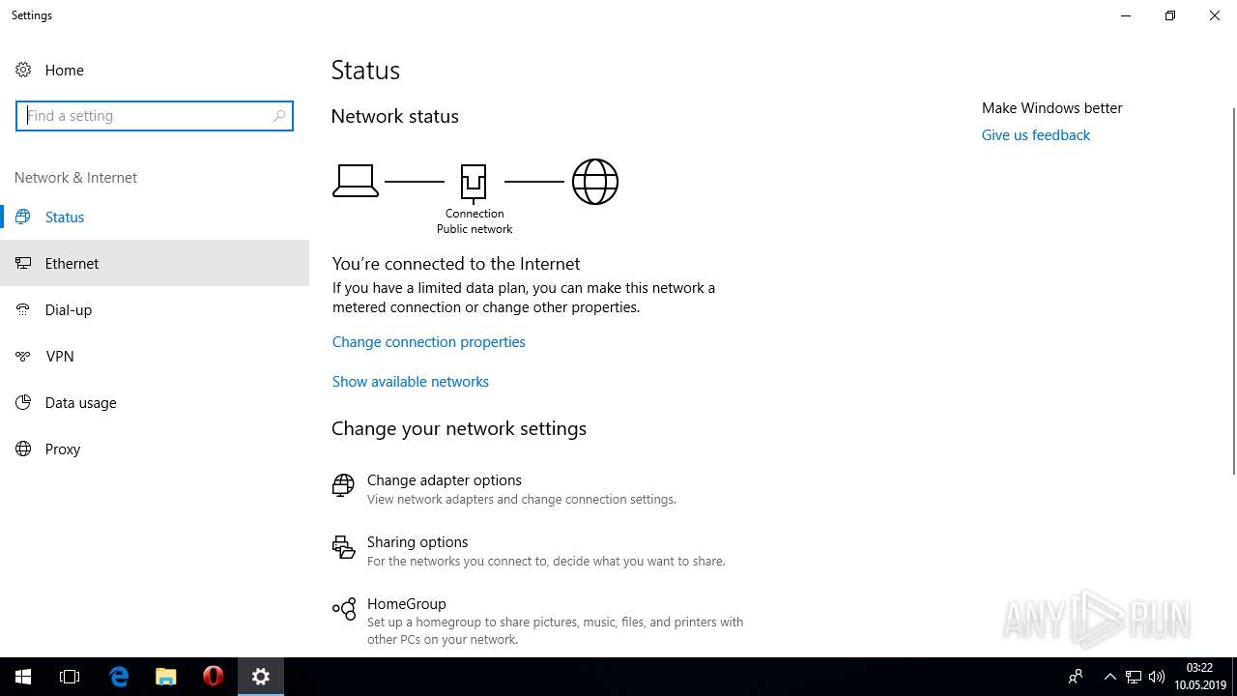Select the Status globe icon in sidebar

click(23, 217)
